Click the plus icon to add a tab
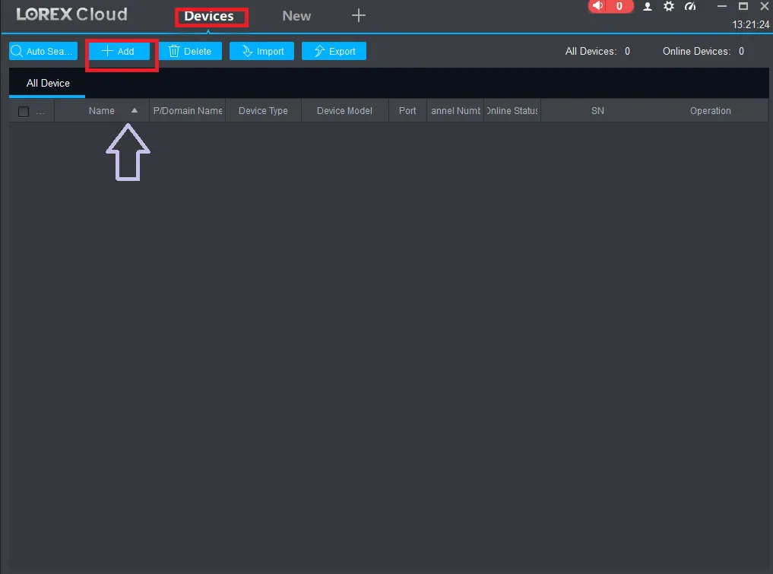Screen dimensions: 773x574 [358, 16]
